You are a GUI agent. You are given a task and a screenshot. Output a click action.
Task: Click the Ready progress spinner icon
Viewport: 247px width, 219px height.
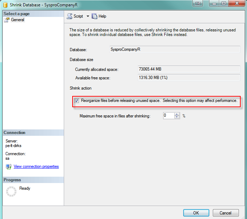11,191
